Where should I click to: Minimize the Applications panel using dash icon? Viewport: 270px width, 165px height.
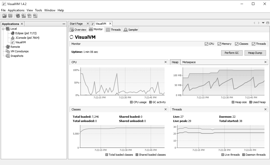pos(64,24)
